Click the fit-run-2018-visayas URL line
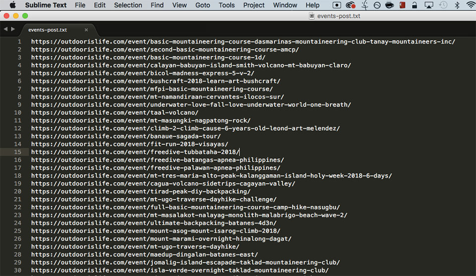 tap(129, 144)
